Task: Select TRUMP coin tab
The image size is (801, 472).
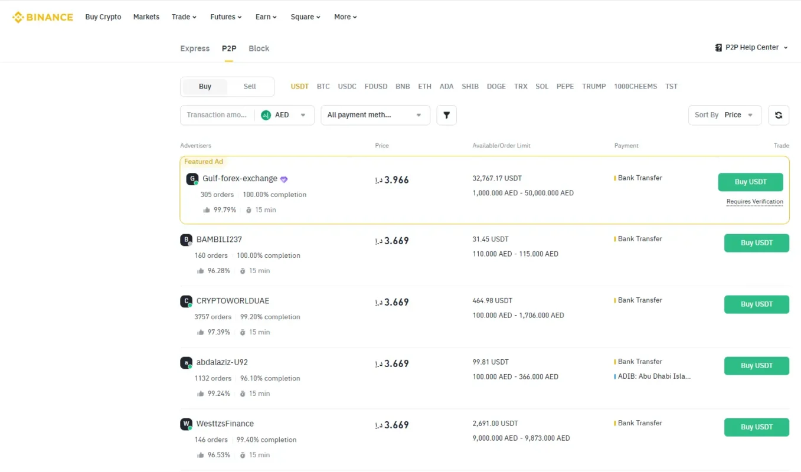Action: [x=594, y=87]
